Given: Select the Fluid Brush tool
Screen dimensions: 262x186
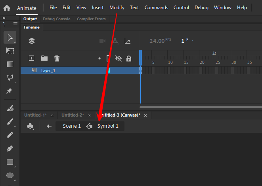Looking at the screenshot, I should point(10,108).
